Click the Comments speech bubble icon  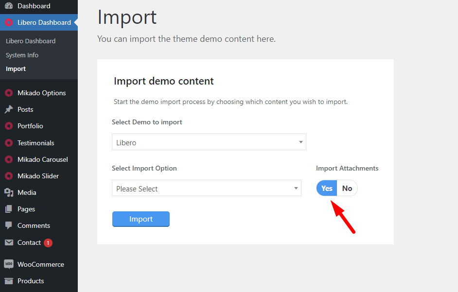(x=9, y=225)
